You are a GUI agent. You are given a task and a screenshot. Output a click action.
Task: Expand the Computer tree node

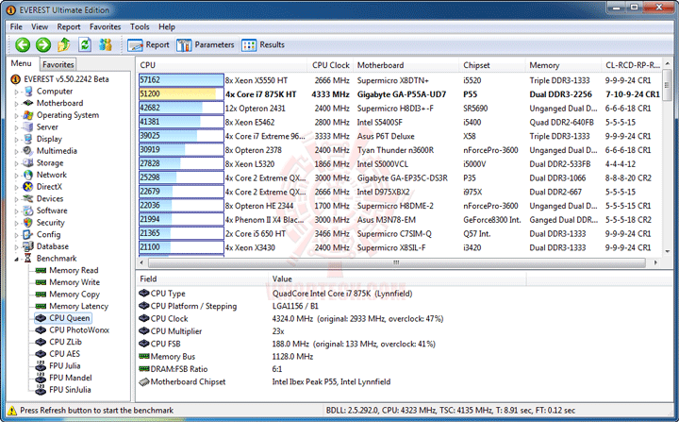coord(16,92)
